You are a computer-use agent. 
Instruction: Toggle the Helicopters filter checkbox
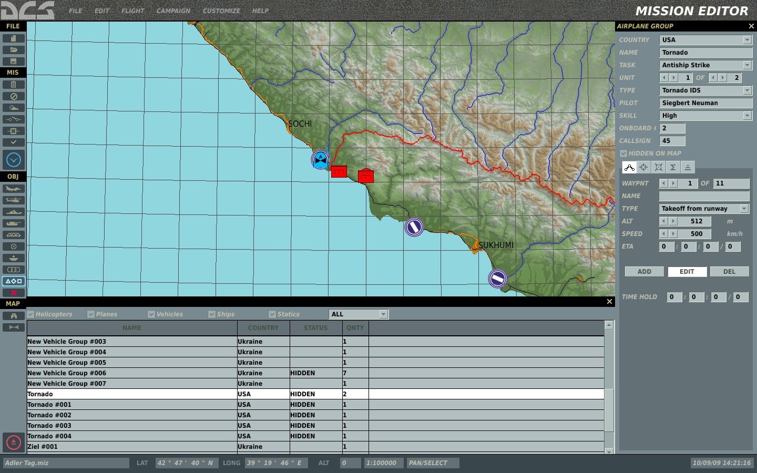[x=30, y=314]
